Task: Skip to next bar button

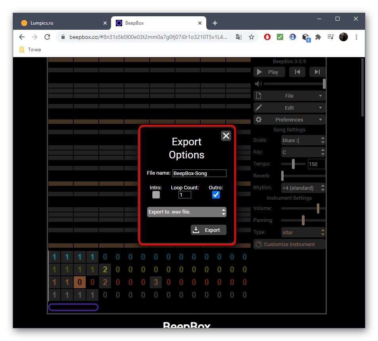Action: (x=317, y=72)
